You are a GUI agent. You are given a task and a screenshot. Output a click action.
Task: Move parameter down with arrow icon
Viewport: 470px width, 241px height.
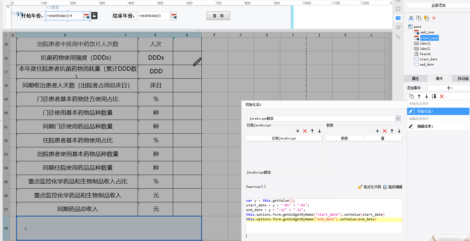point(399,131)
